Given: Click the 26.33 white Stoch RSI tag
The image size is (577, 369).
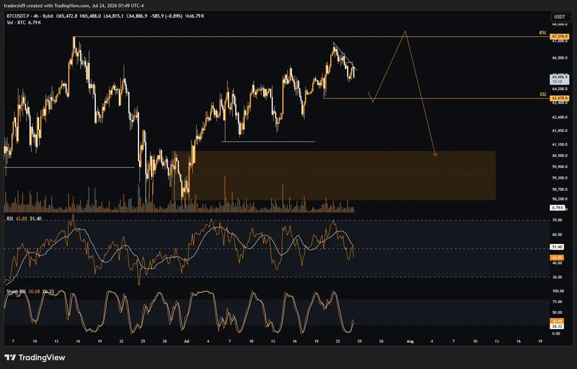Looking at the screenshot, I should tap(557, 326).
